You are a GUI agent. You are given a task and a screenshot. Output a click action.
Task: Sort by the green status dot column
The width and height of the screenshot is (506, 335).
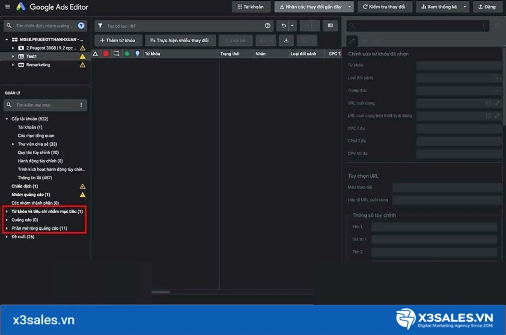(x=127, y=54)
